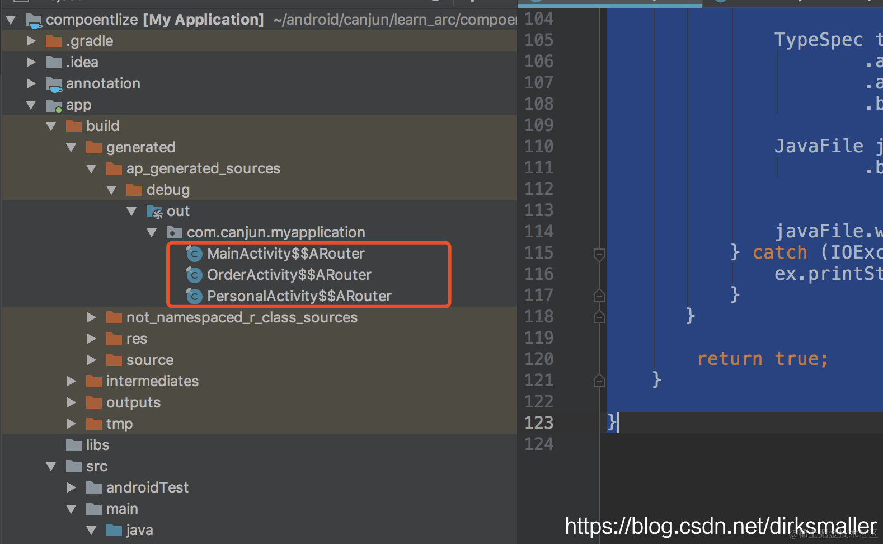Select PersonalActivity$$ARouter file name
This screenshot has height=544, width=883.
[299, 296]
